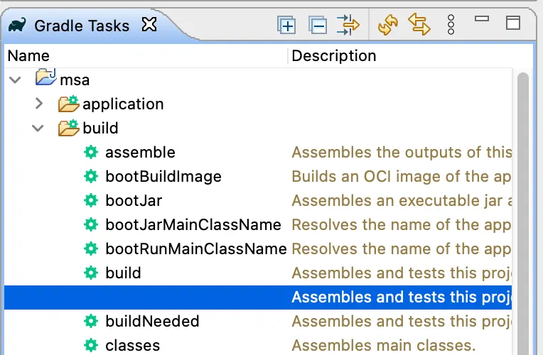Click the msa project folder icon
The image size is (543, 355).
pos(46,79)
